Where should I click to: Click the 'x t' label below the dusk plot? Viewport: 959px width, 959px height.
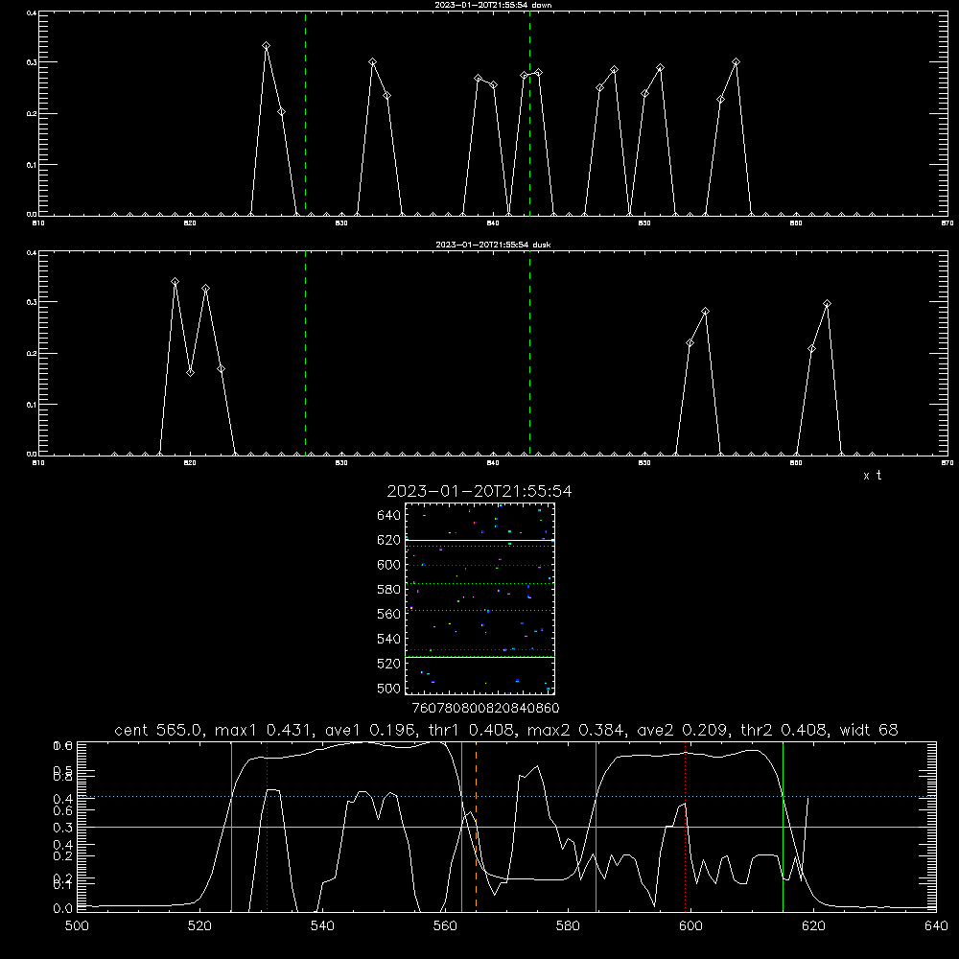click(x=872, y=476)
